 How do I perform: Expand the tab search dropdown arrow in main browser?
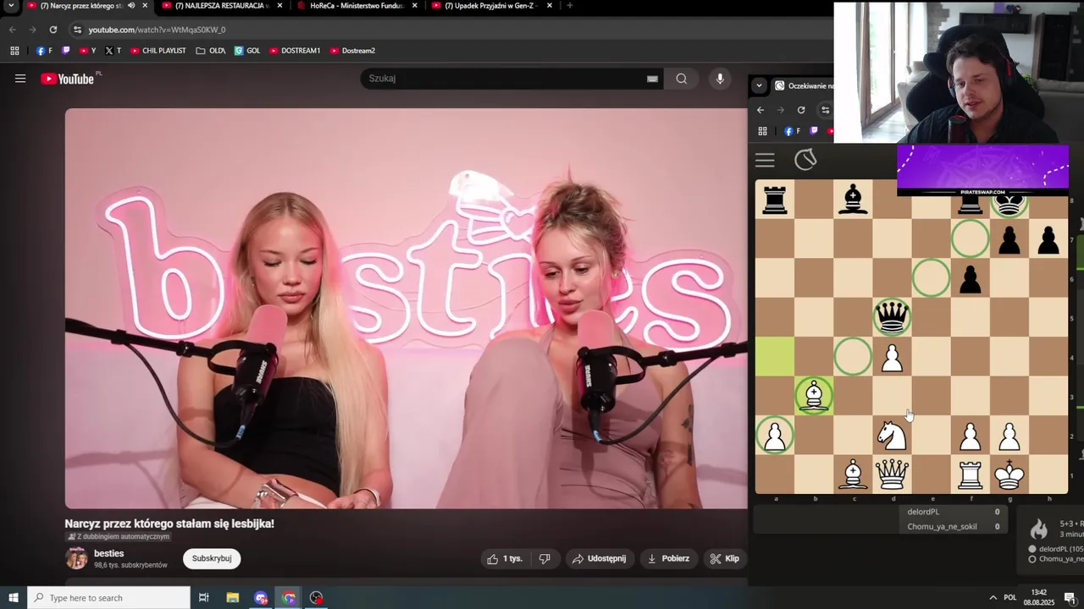pos(11,6)
